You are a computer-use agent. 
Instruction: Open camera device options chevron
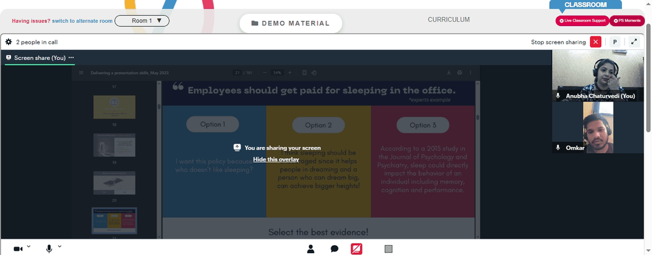[28, 247]
